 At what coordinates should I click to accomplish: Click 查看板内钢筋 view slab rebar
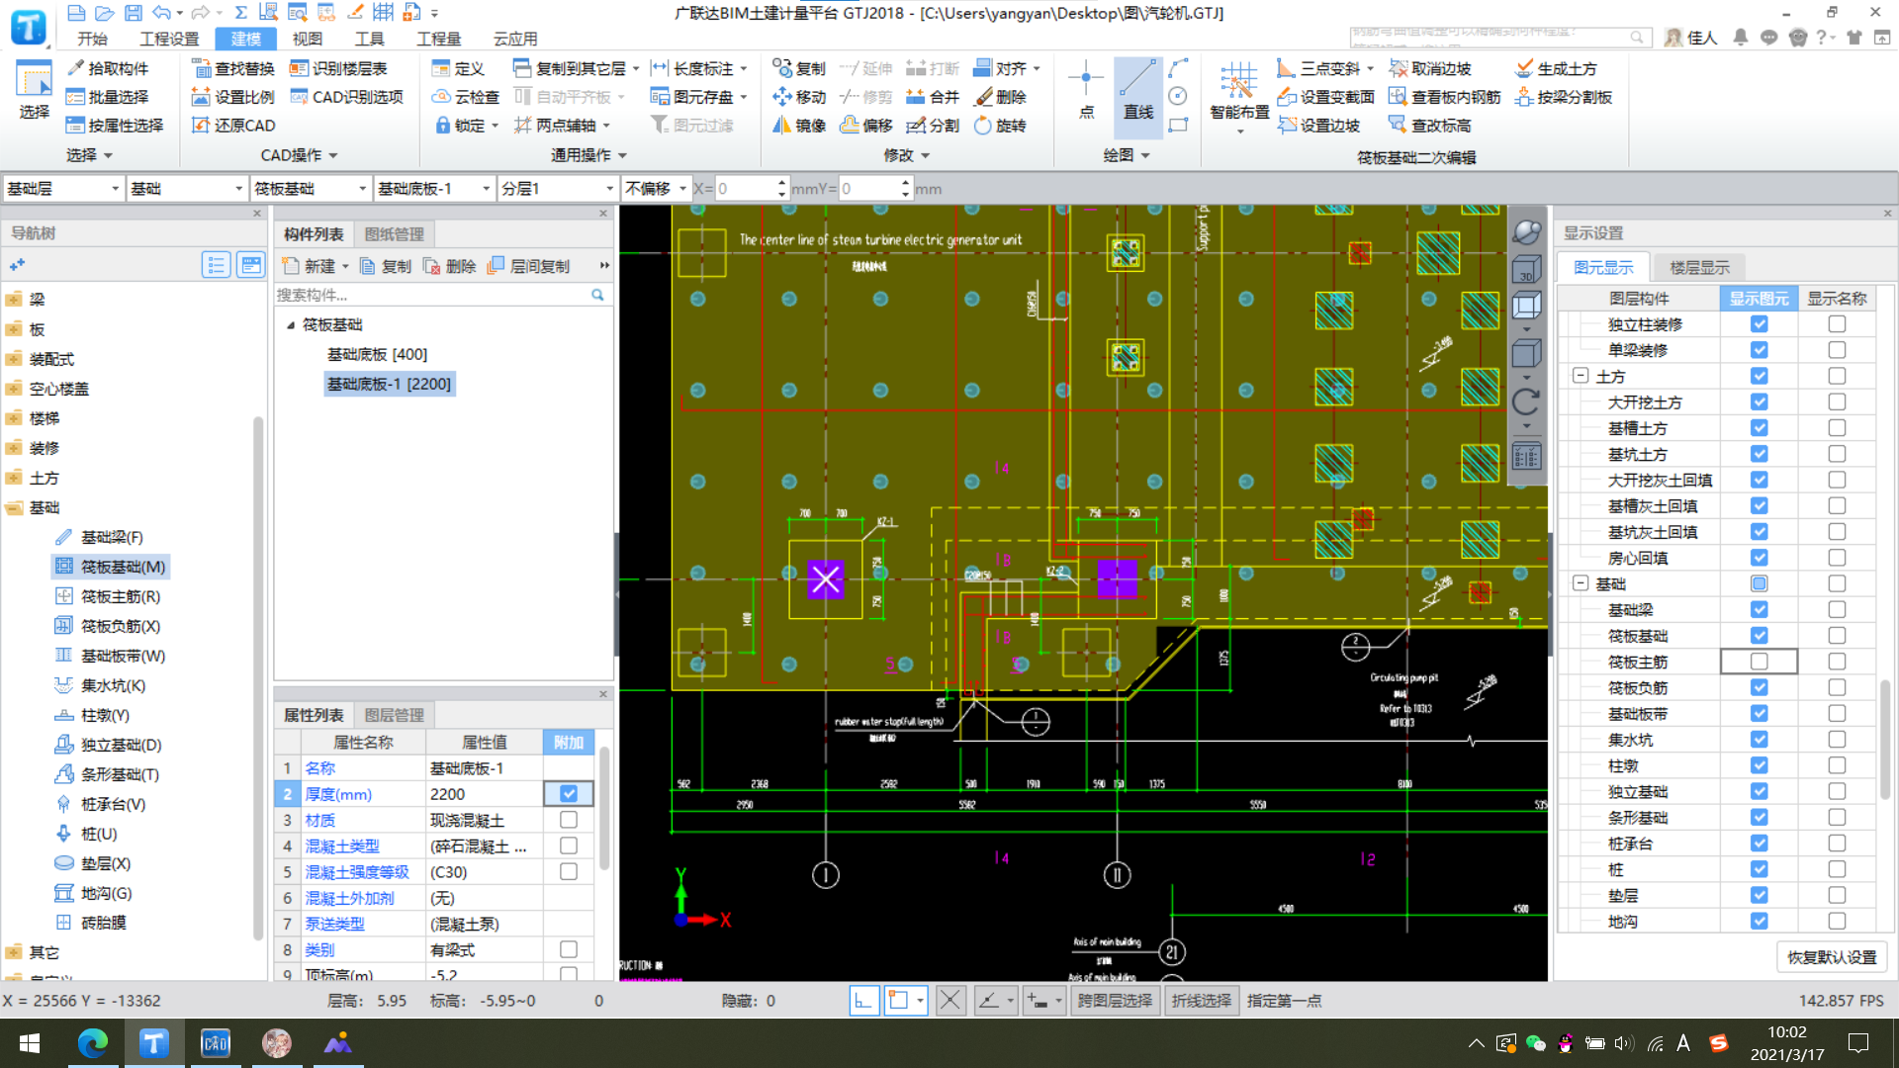(x=1445, y=97)
